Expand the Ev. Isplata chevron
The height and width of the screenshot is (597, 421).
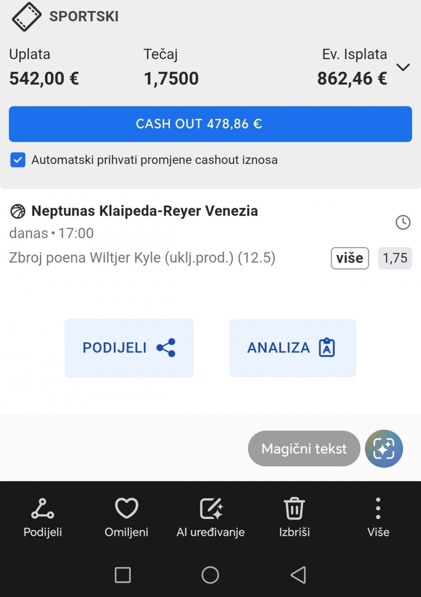(x=403, y=67)
